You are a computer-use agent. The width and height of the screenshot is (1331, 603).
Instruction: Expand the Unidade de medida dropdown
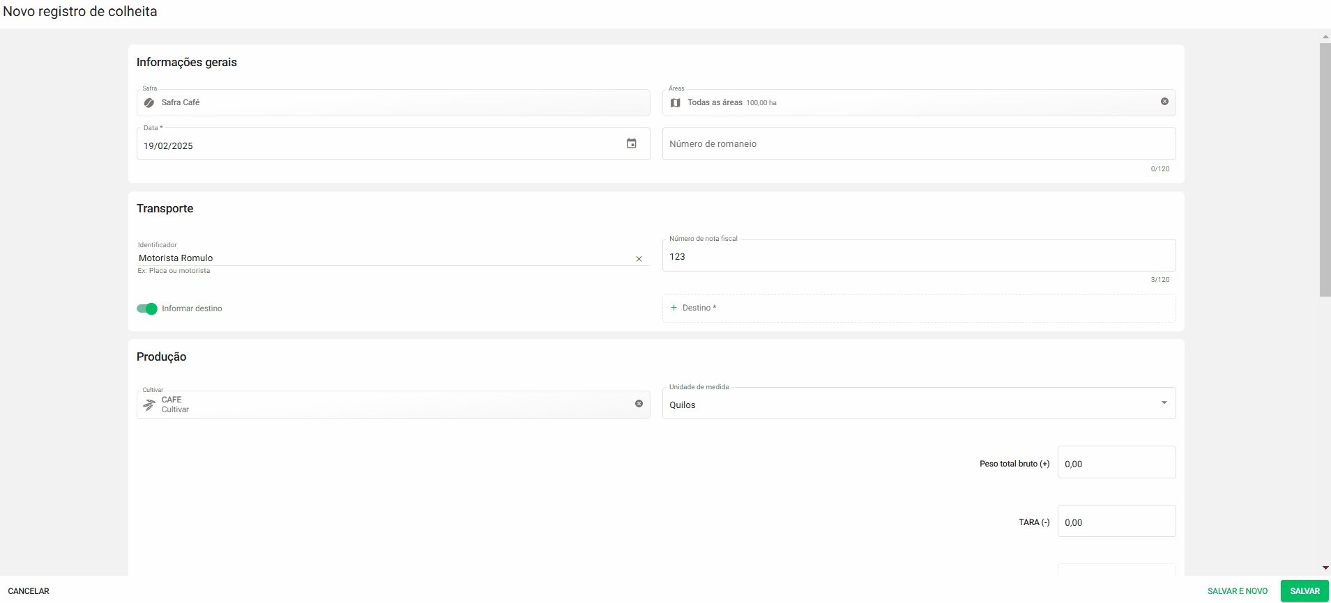[x=1163, y=403]
